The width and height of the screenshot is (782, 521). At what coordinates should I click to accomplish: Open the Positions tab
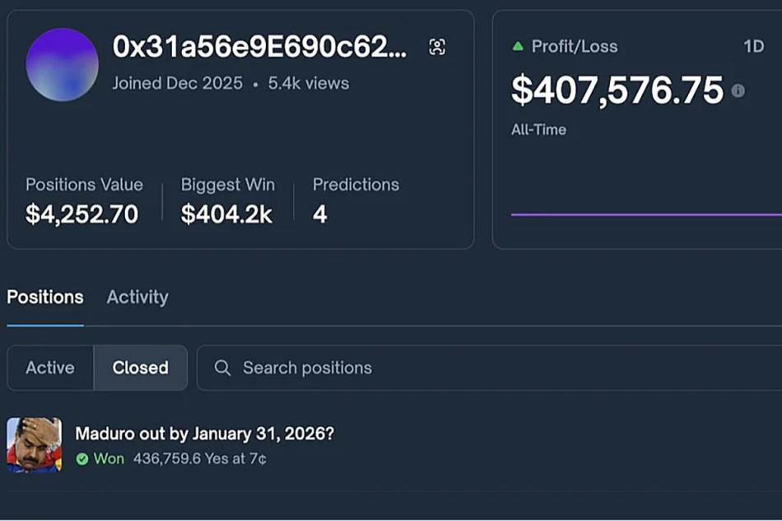[45, 297]
